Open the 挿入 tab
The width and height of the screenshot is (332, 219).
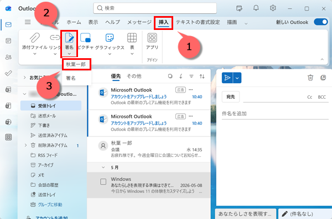[163, 22]
